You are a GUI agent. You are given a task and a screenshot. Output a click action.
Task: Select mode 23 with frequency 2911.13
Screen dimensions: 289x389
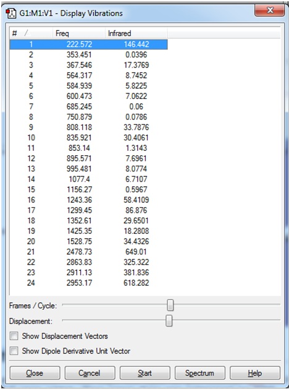pyautogui.click(x=89, y=273)
